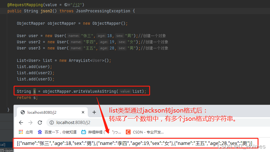Screen dimensions: 270x152
Task: Click the "张三" string literal
Action: (87, 36)
